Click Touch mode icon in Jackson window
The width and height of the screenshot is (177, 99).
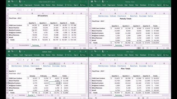(x=20, y=51)
